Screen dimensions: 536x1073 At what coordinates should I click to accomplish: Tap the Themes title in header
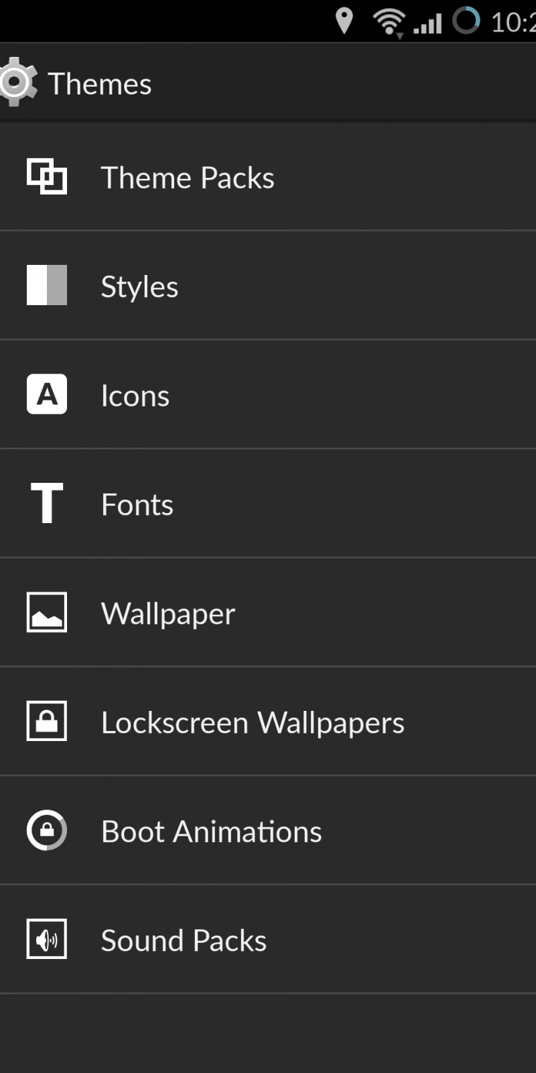click(100, 84)
